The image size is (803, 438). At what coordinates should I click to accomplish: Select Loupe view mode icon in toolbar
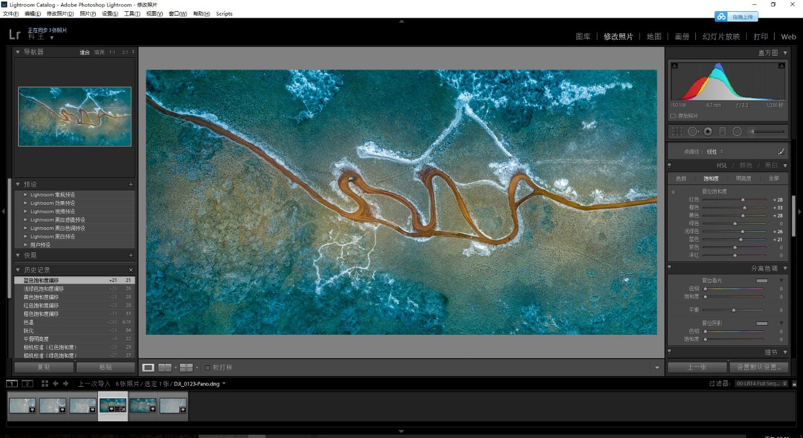pyautogui.click(x=148, y=367)
